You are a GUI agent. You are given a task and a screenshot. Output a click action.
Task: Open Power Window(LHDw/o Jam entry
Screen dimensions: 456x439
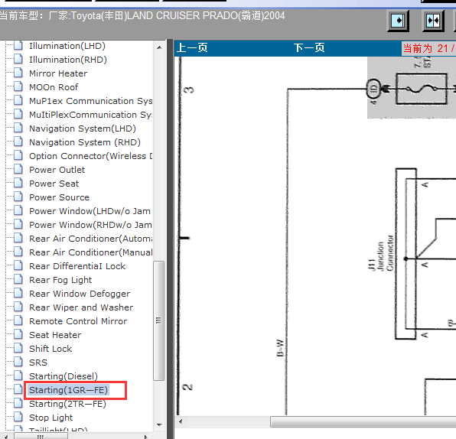[90, 211]
